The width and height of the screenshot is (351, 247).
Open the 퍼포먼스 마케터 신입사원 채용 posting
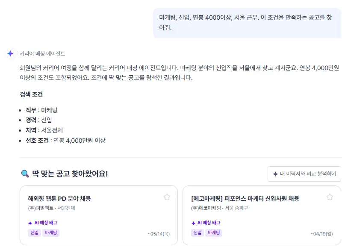tap(245, 199)
